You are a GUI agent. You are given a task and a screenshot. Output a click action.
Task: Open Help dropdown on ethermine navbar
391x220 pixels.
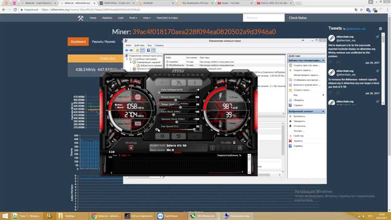point(147,18)
